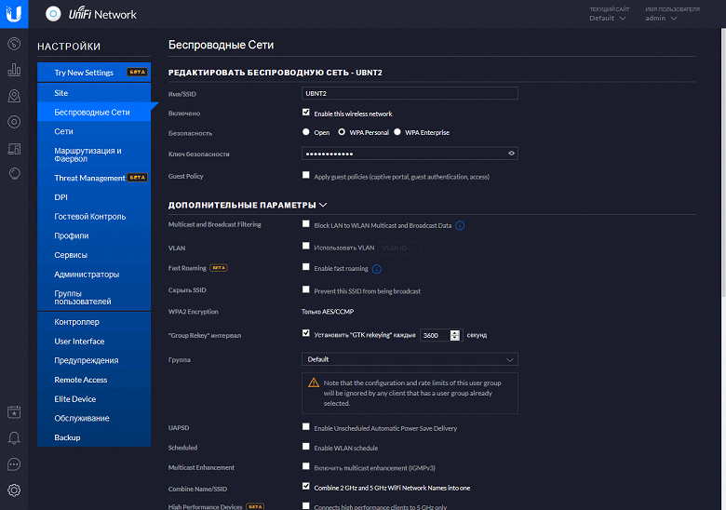The height and width of the screenshot is (510, 726).
Task: Increase the GTK rekeying interval stepper
Action: point(455,333)
